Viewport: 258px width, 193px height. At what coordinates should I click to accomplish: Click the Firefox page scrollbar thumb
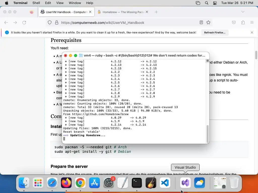(256, 55)
